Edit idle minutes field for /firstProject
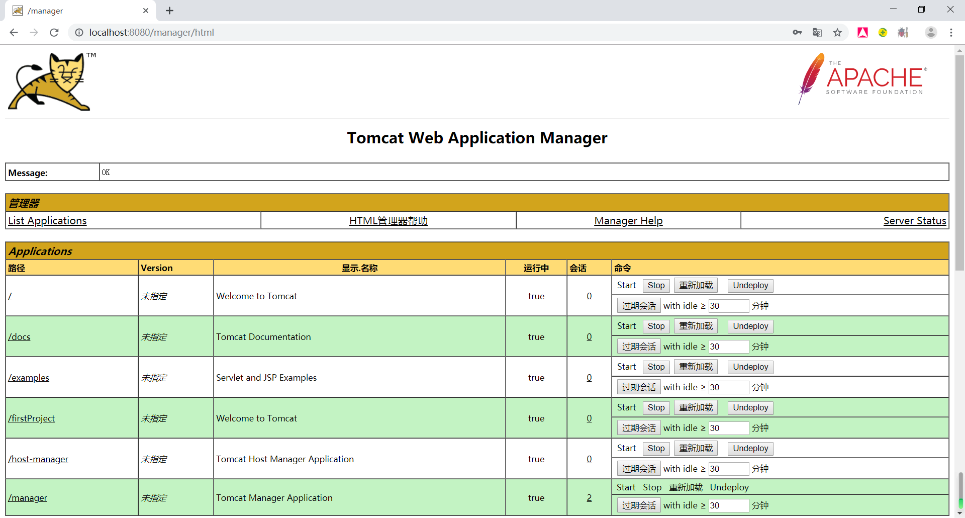 click(x=729, y=428)
